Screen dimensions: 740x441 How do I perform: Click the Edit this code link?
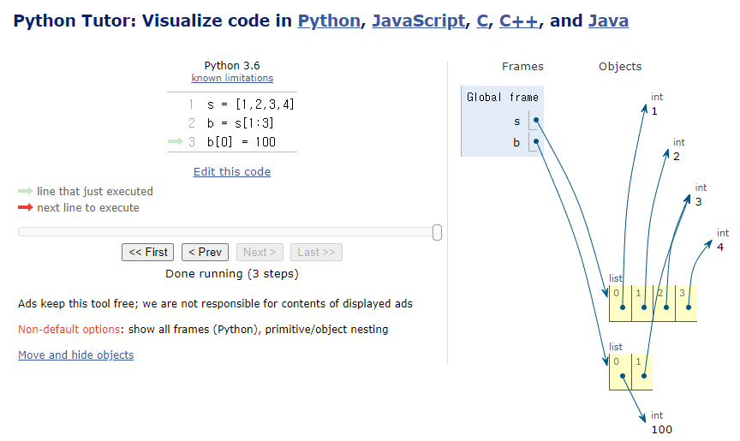tap(232, 171)
